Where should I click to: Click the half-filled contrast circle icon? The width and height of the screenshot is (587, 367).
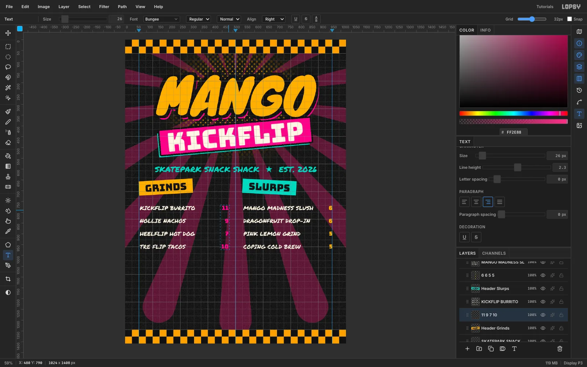8,292
